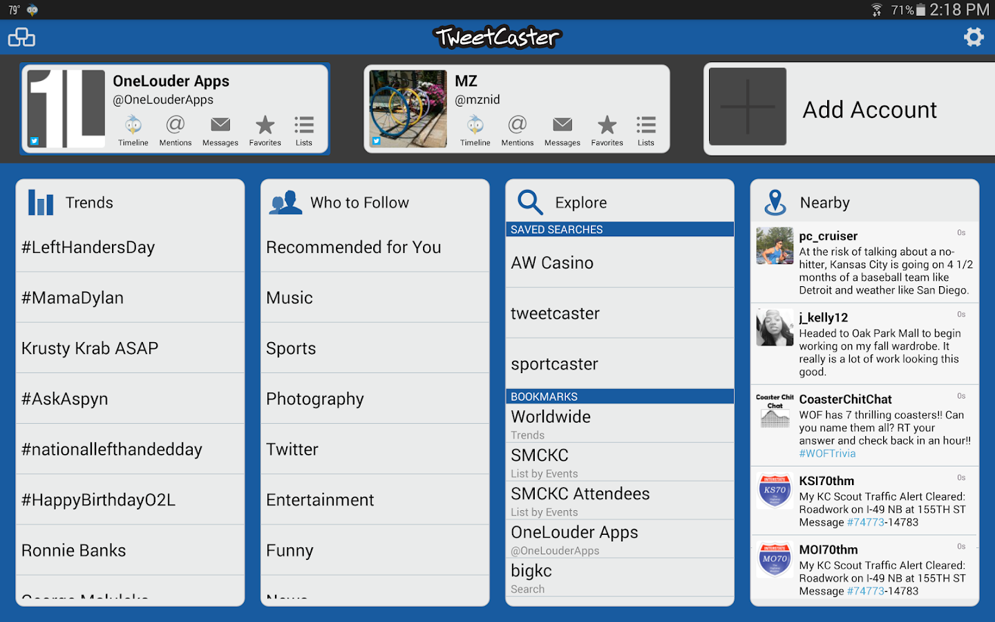Open #nationallefthandedday trend
The width and height of the screenshot is (995, 622).
(x=130, y=449)
